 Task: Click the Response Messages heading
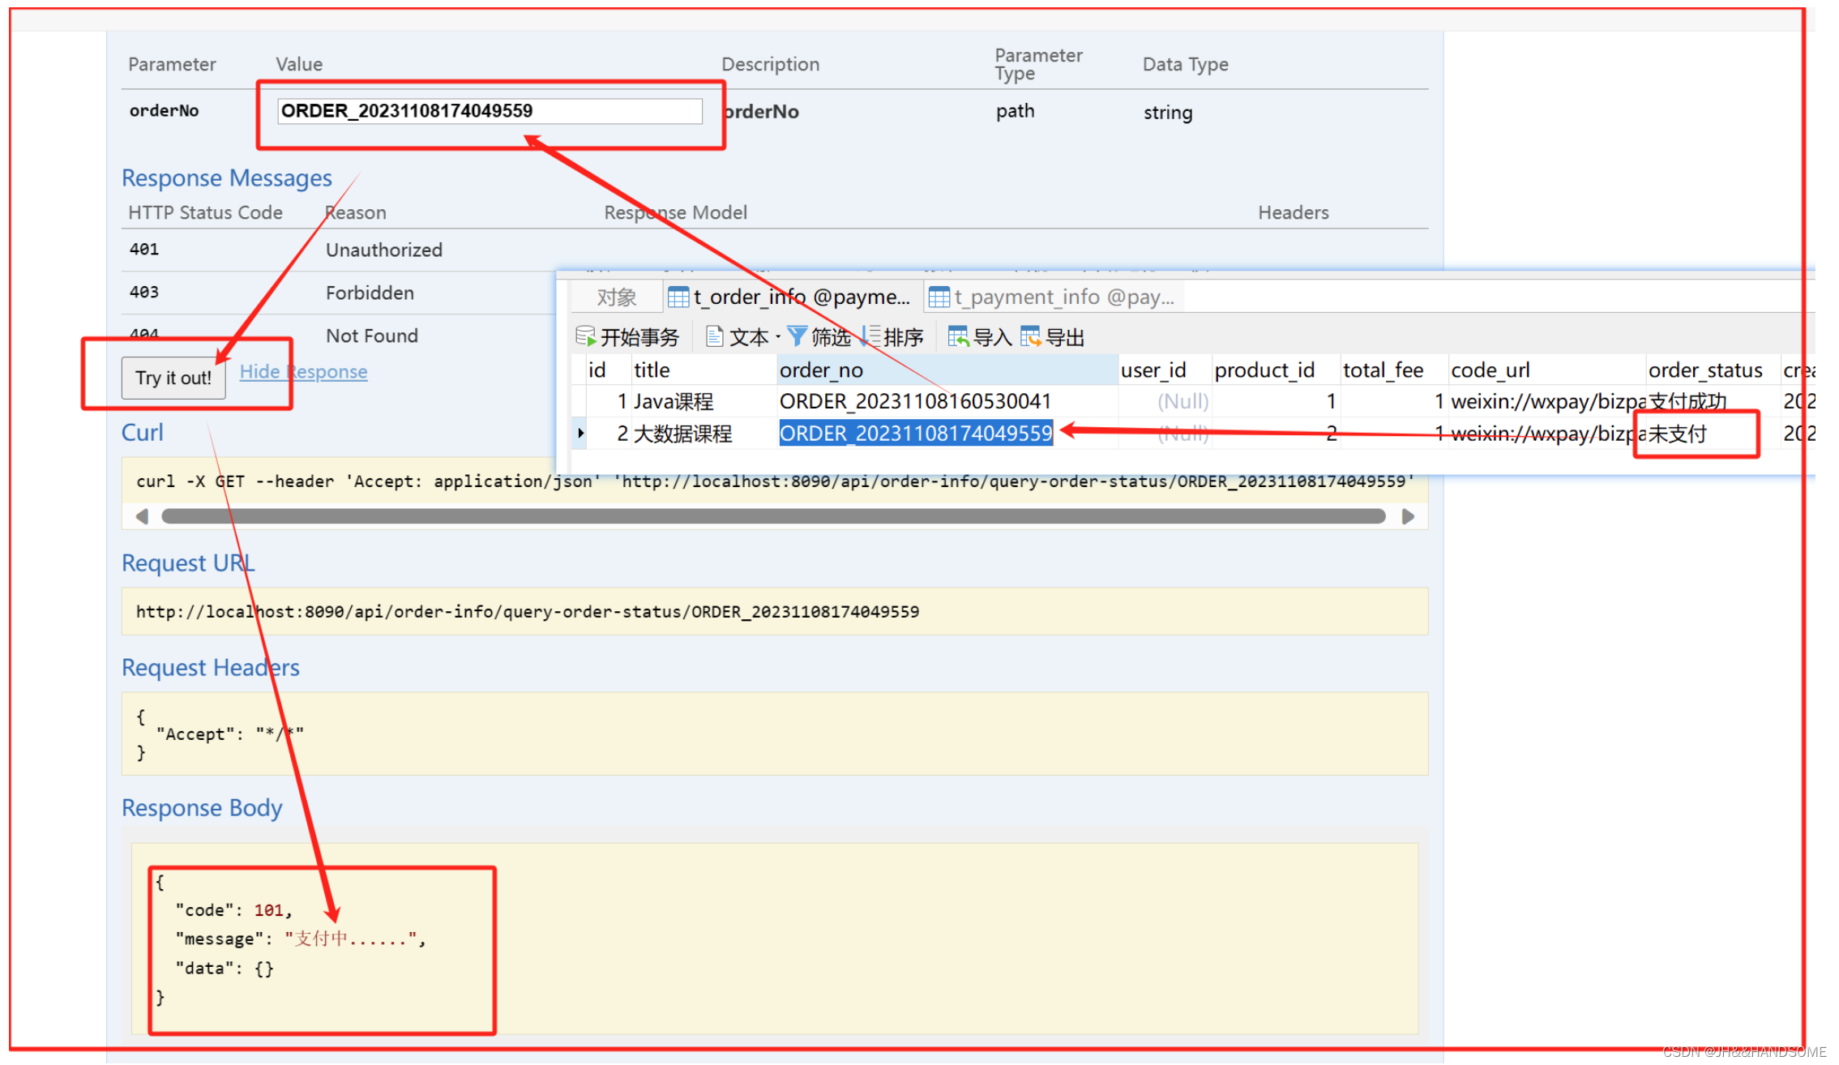(227, 177)
